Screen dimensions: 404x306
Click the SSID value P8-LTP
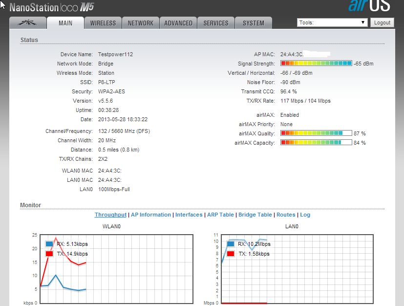click(106, 82)
